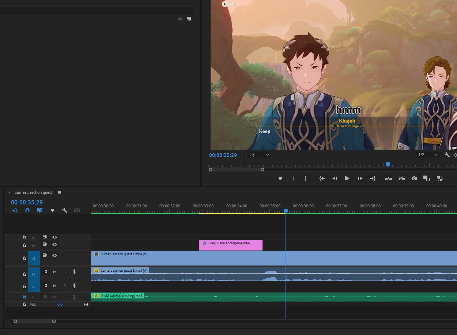The height and width of the screenshot is (335, 457).
Task: Hide V2 track output eye
Action: 54,244
